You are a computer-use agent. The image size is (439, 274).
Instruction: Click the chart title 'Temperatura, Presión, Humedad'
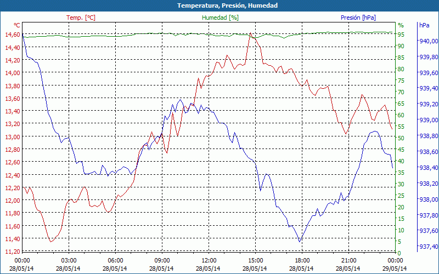(x=227, y=5)
